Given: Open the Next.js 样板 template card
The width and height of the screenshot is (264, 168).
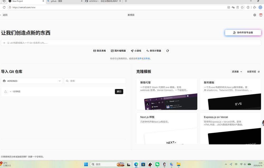Looking at the screenshot, I should click(167, 128).
